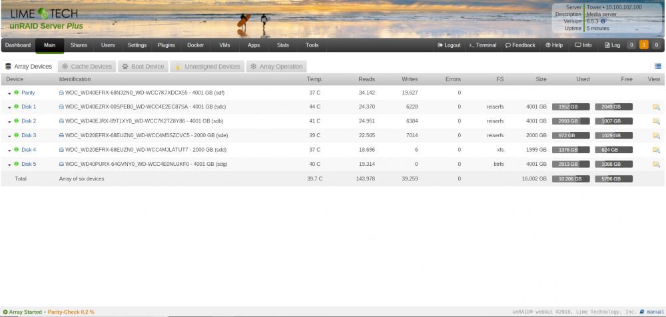Switch to the Cache Devices tab
Viewport: 666px width, 317px height.
pyautogui.click(x=87, y=67)
